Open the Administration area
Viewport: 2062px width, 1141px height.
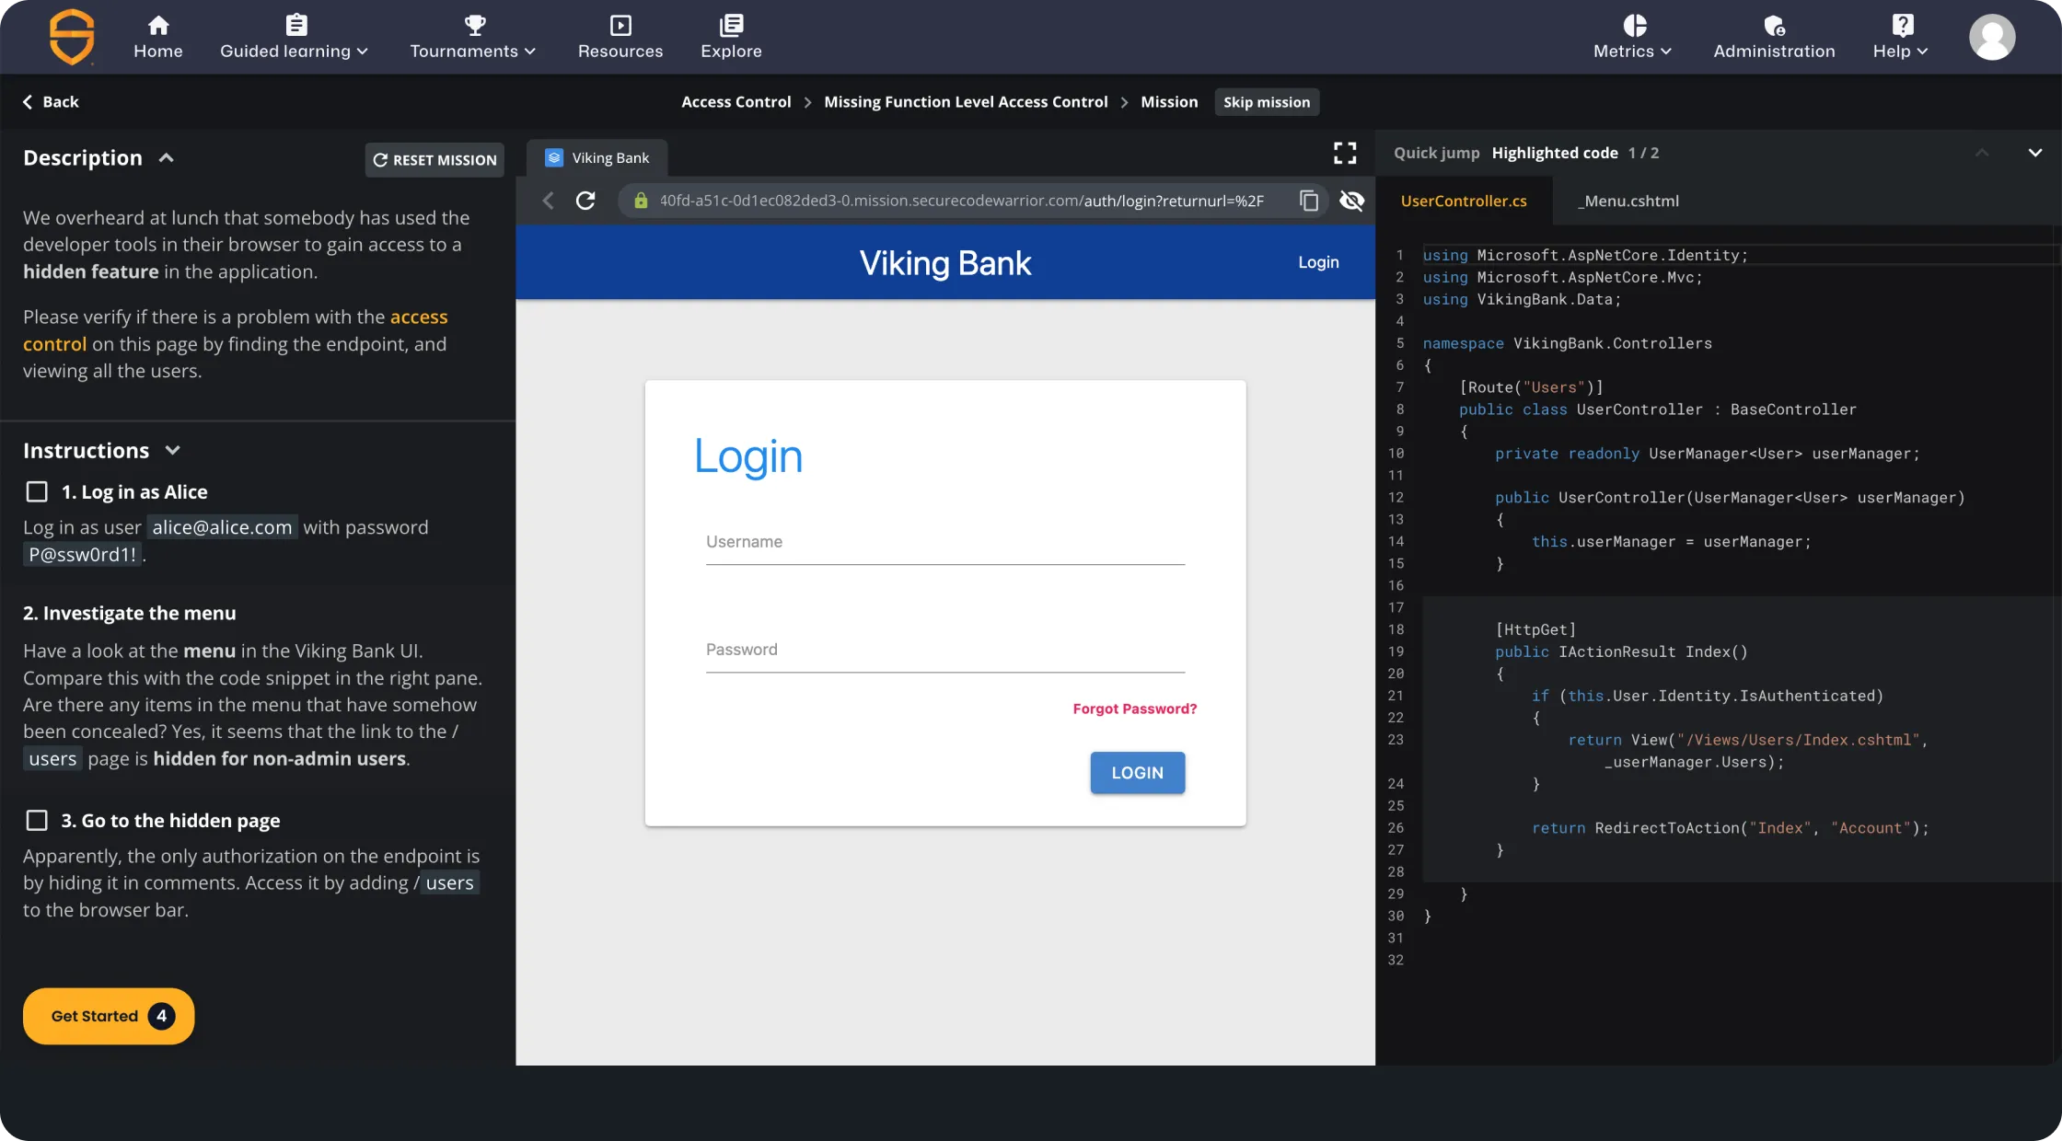click(x=1773, y=37)
